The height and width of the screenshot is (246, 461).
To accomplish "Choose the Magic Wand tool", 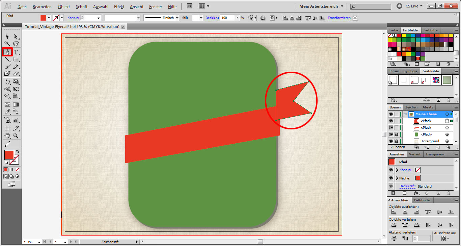I will point(7,44).
